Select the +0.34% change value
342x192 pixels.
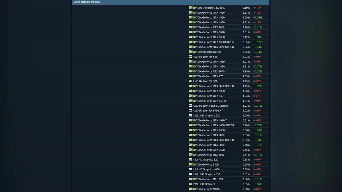(x=258, y=52)
